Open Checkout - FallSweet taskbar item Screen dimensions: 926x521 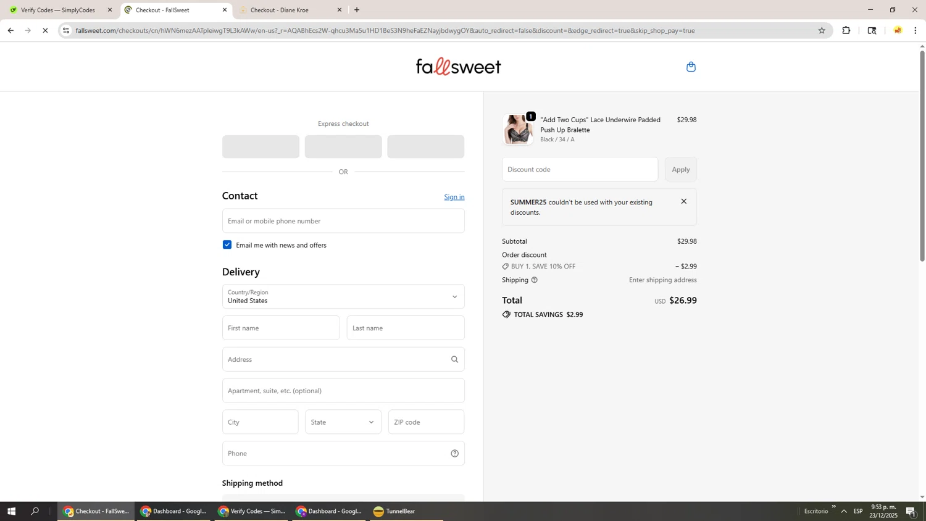tap(96, 511)
